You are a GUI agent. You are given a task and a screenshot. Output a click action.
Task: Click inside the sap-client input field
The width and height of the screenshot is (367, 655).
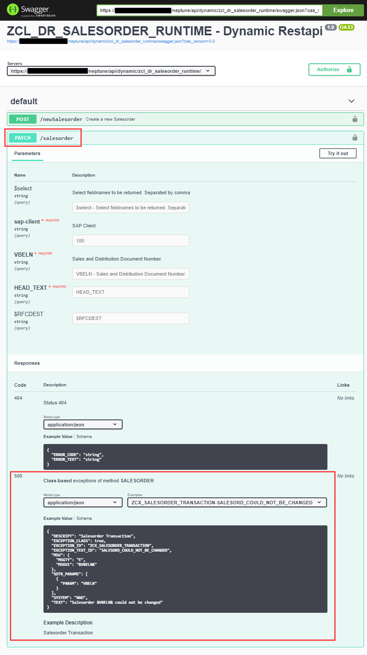click(x=130, y=240)
